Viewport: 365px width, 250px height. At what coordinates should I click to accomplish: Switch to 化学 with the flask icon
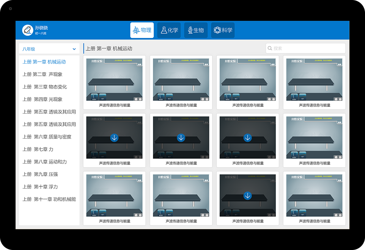click(169, 30)
